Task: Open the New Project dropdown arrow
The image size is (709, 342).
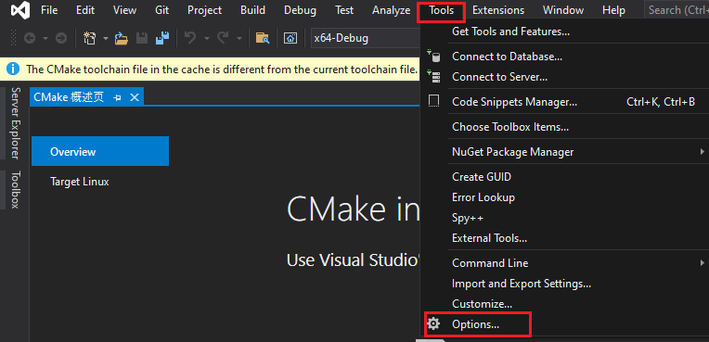Action: (106, 38)
